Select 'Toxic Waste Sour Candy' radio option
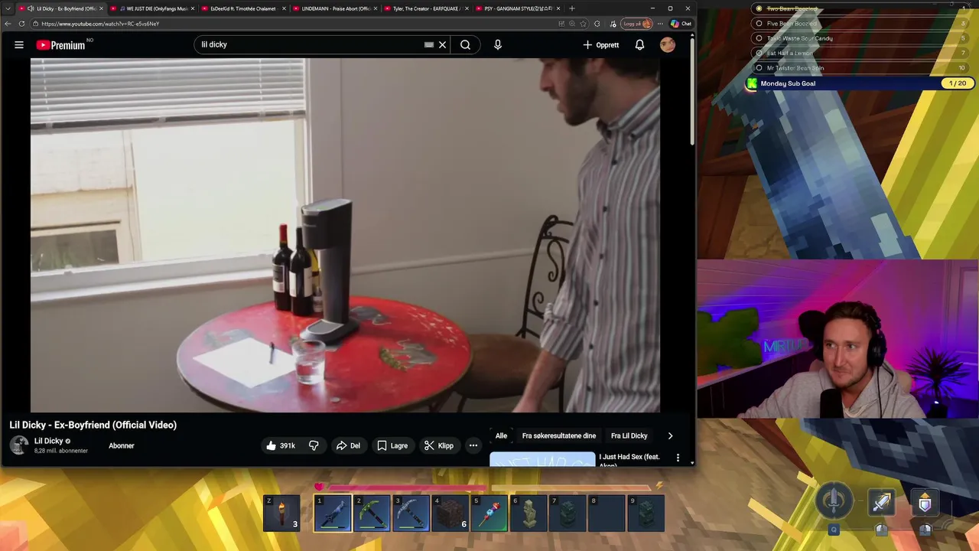Screen dimensions: 979x551 coord(759,38)
